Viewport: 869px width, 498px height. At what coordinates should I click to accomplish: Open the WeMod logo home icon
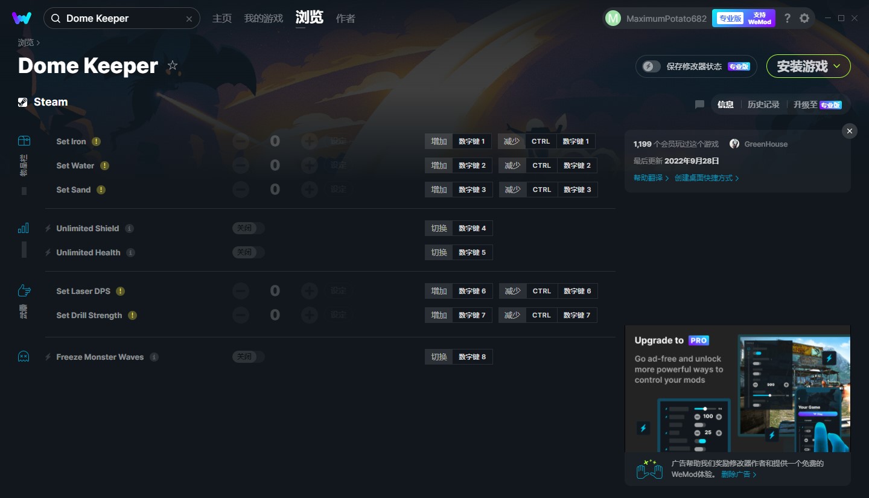[22, 18]
